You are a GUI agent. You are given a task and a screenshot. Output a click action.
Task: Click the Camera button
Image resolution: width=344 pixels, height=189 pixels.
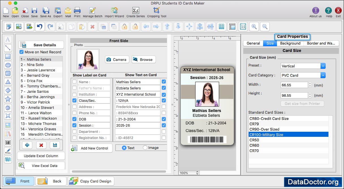(117, 60)
